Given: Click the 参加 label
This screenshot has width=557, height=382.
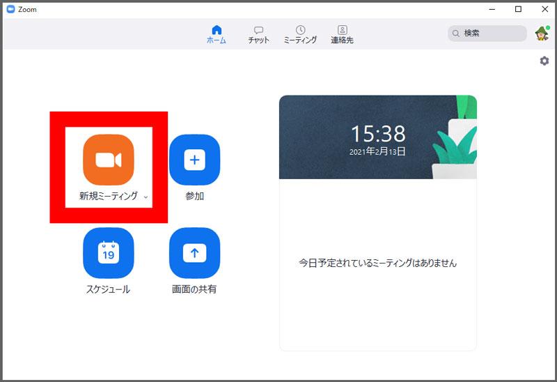Looking at the screenshot, I should coord(195,196).
